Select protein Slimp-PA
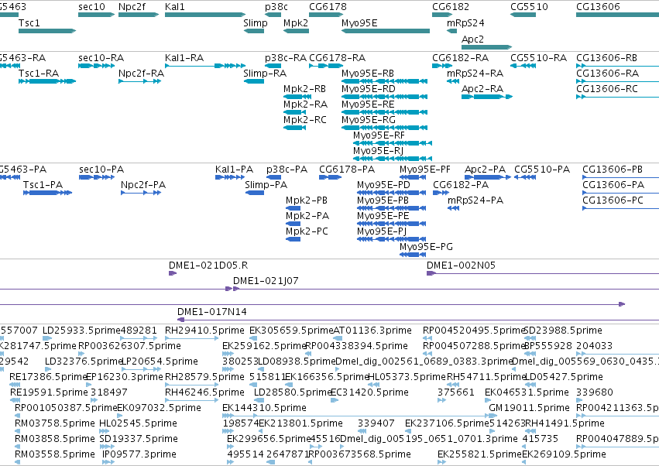Viewport: 659px width, 466px height. click(x=254, y=193)
